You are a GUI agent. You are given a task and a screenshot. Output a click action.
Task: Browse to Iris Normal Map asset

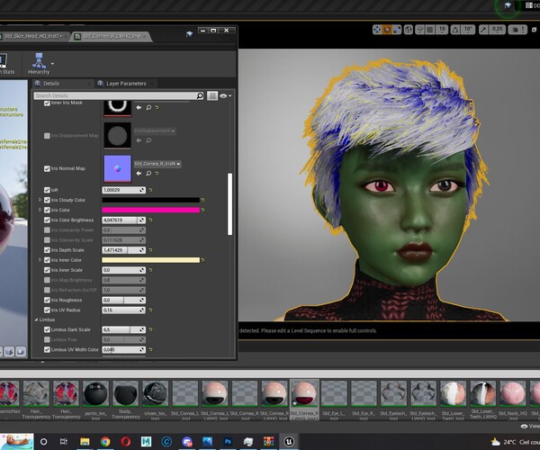pyautogui.click(x=148, y=173)
